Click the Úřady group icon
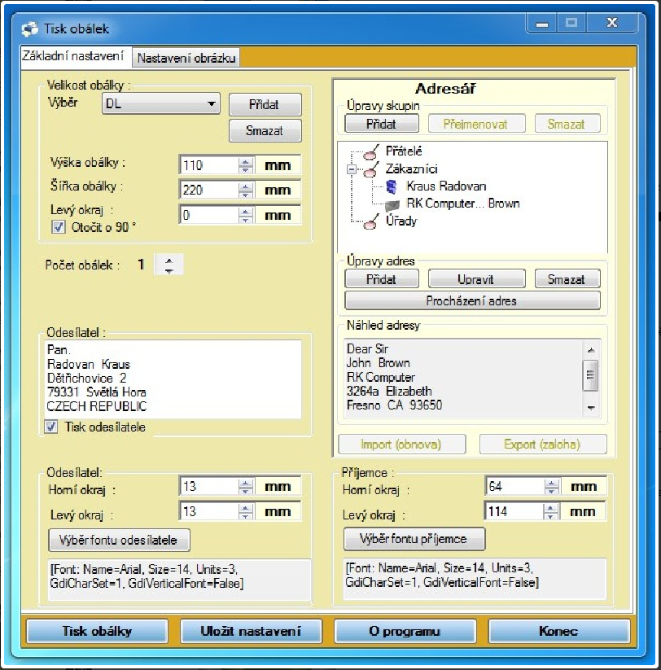Screen dimensions: 661x670 [x=371, y=221]
